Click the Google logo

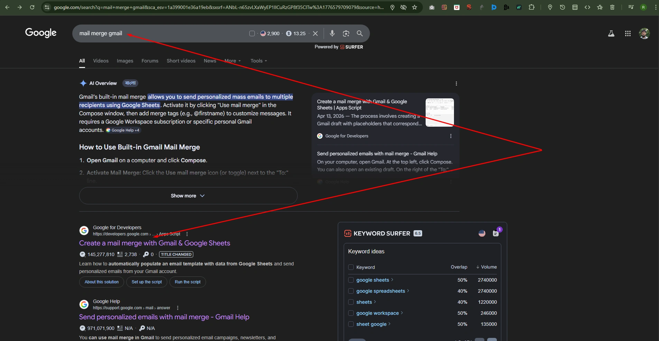pos(41,33)
